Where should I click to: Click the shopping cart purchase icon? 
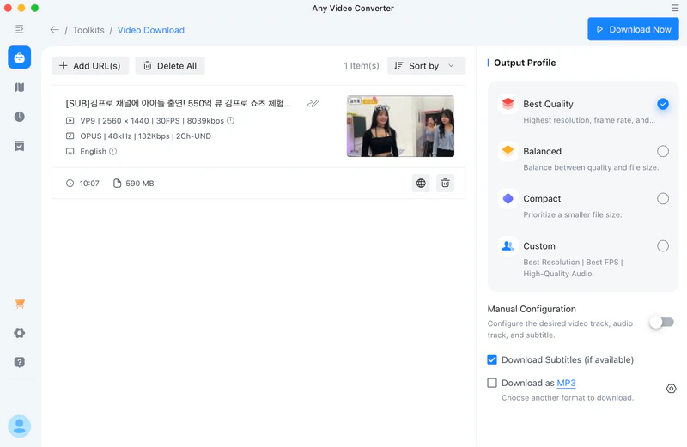pyautogui.click(x=19, y=304)
